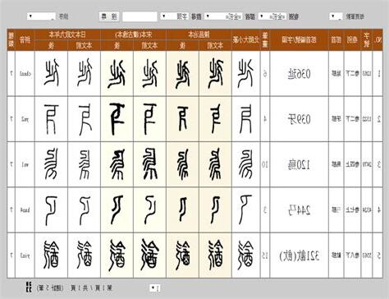389x299 pixels.
Task: Open 北師大小篆 seal glyph in 321歙 row
Action: tap(245, 255)
